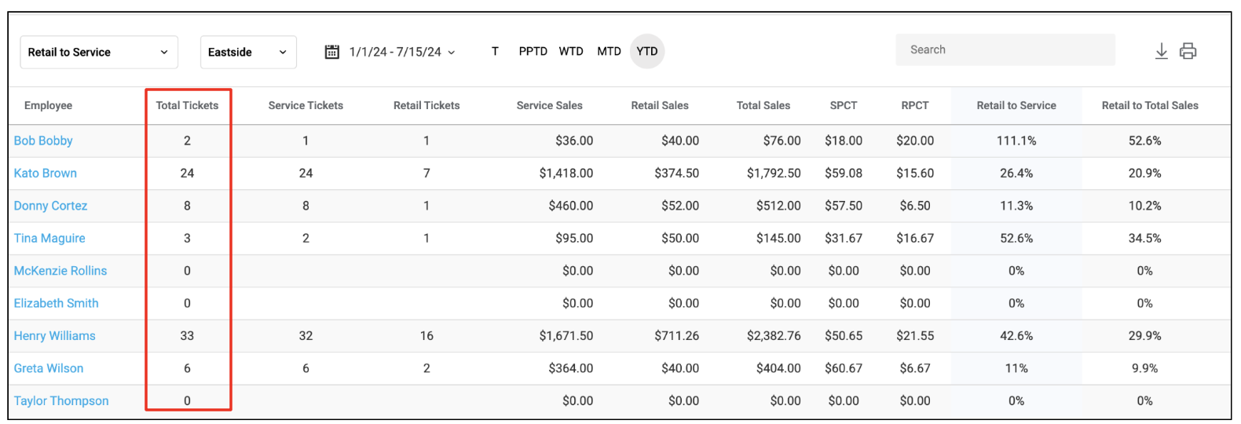
Task: Switch to the WTD period
Action: point(571,51)
